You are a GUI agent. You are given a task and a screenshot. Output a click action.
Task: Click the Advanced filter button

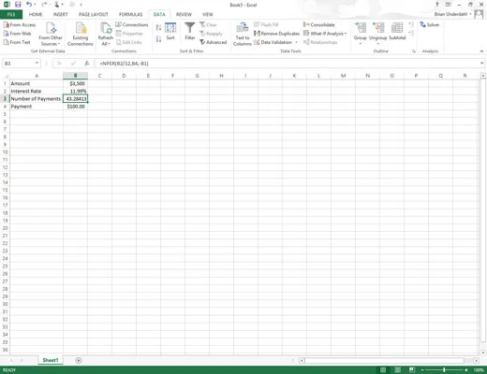(x=213, y=42)
